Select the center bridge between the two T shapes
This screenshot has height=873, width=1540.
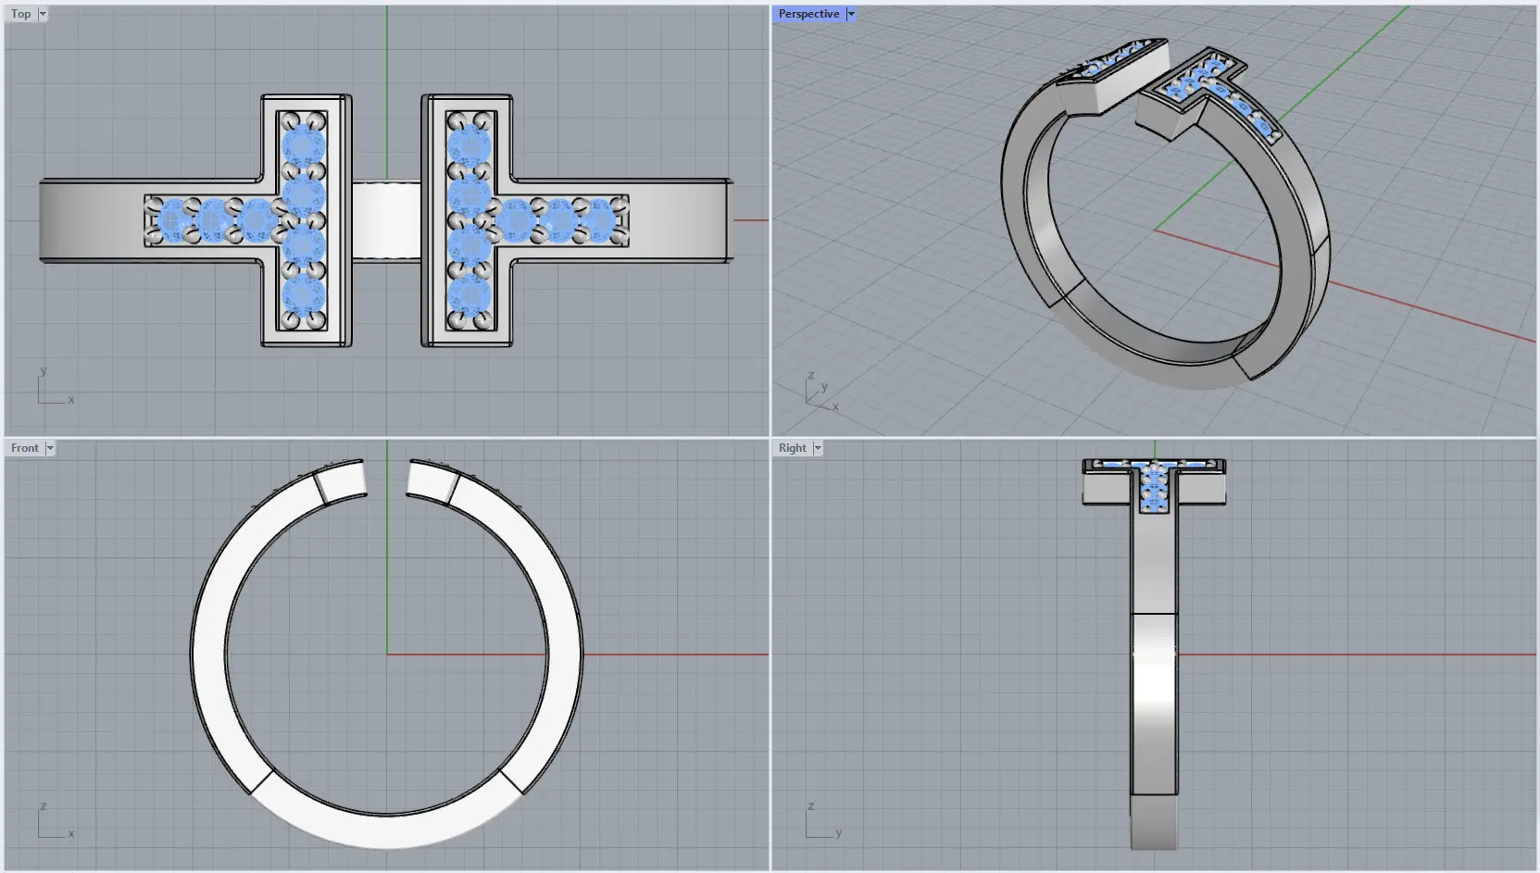(386, 220)
